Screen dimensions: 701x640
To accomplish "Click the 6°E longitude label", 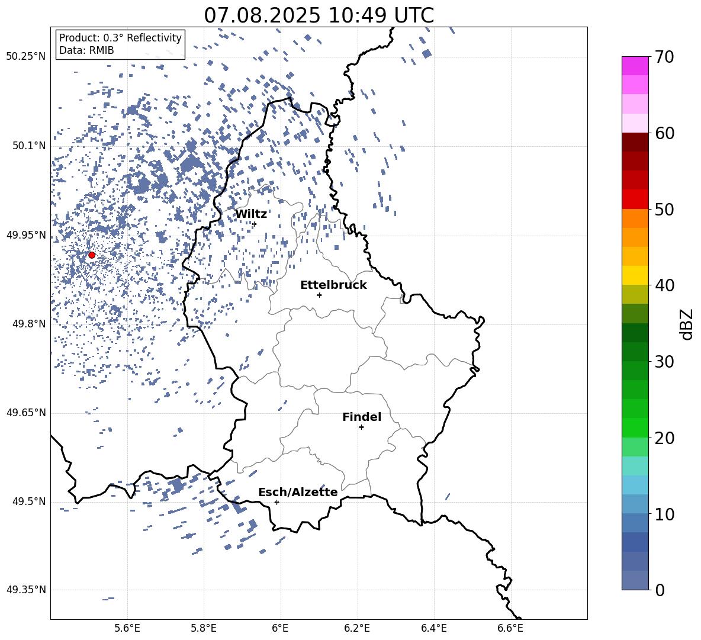I will coord(280,628).
